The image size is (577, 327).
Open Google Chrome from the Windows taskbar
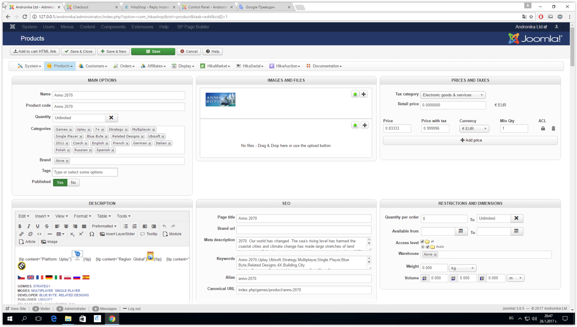click(x=112, y=319)
